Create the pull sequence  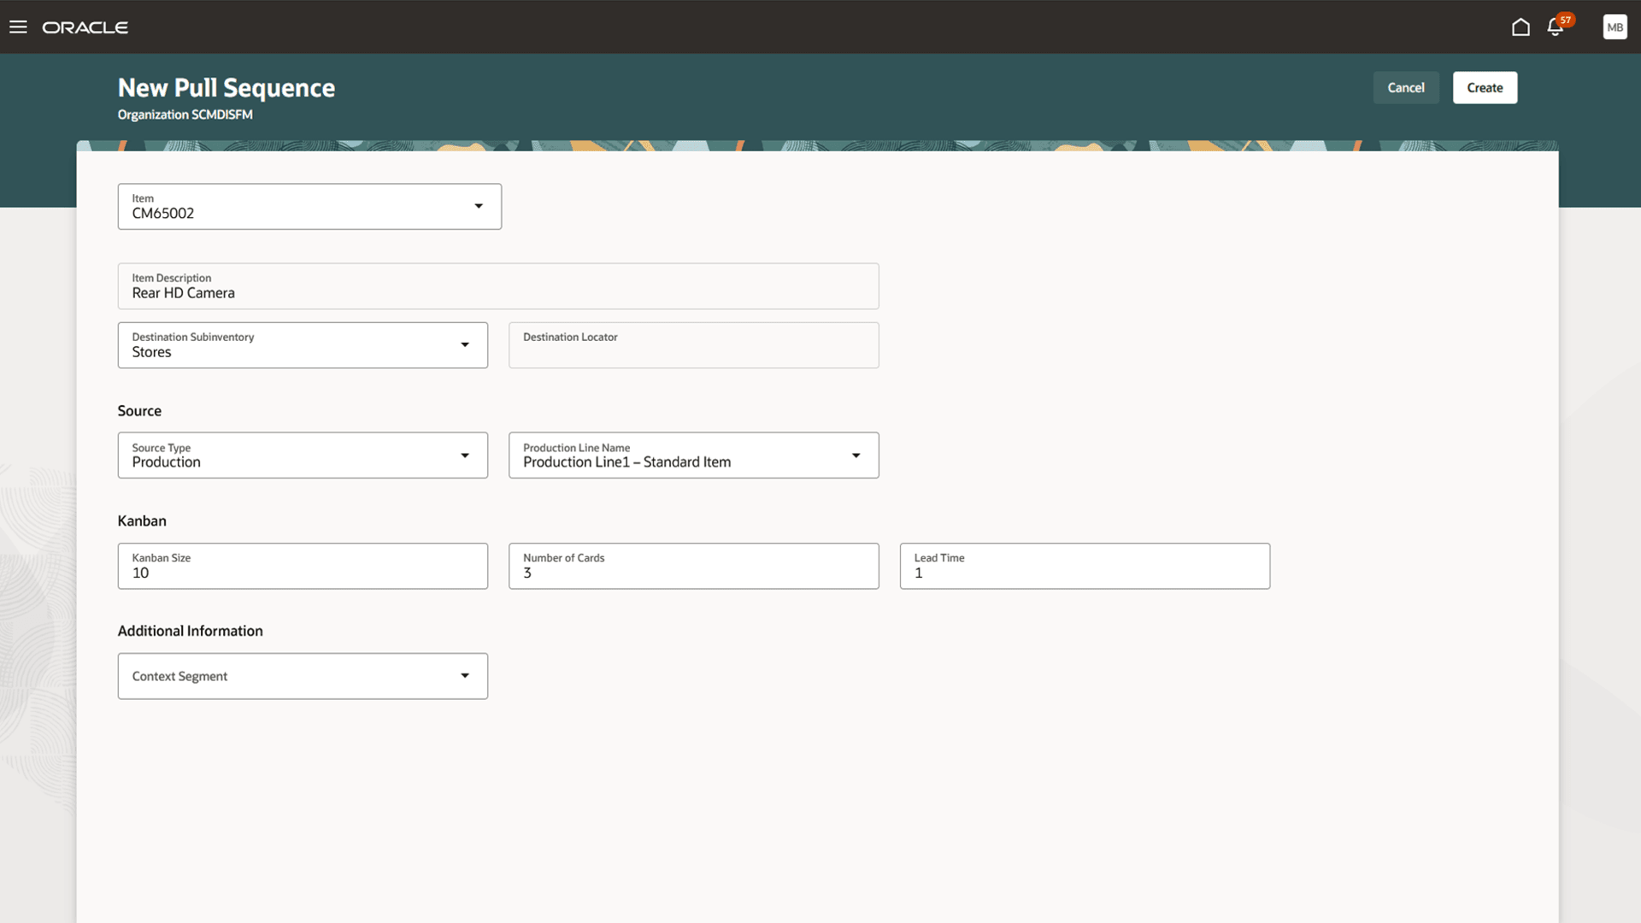pyautogui.click(x=1485, y=87)
